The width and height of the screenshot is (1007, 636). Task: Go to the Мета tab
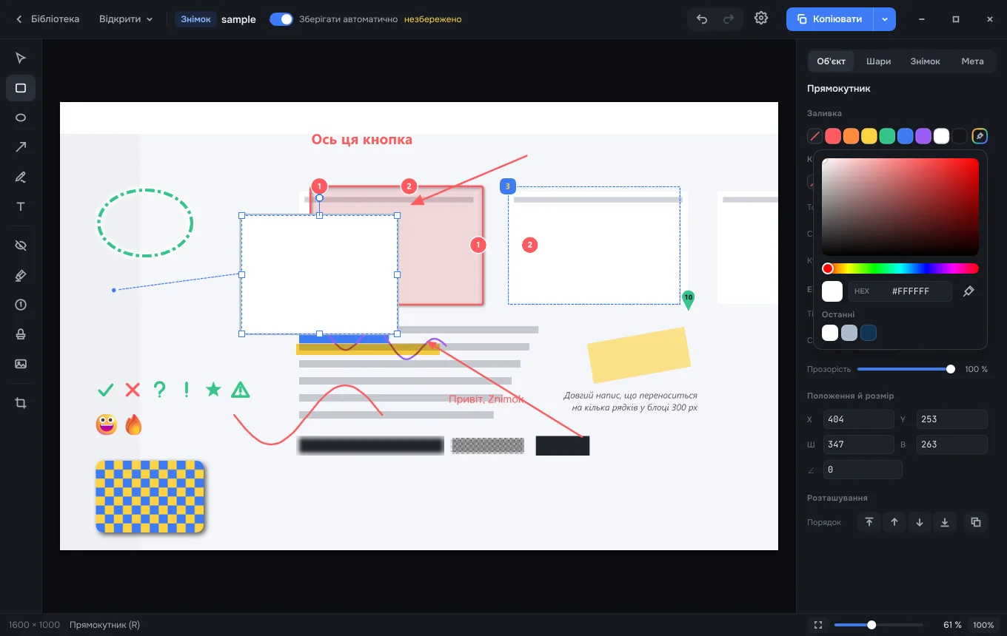(972, 61)
